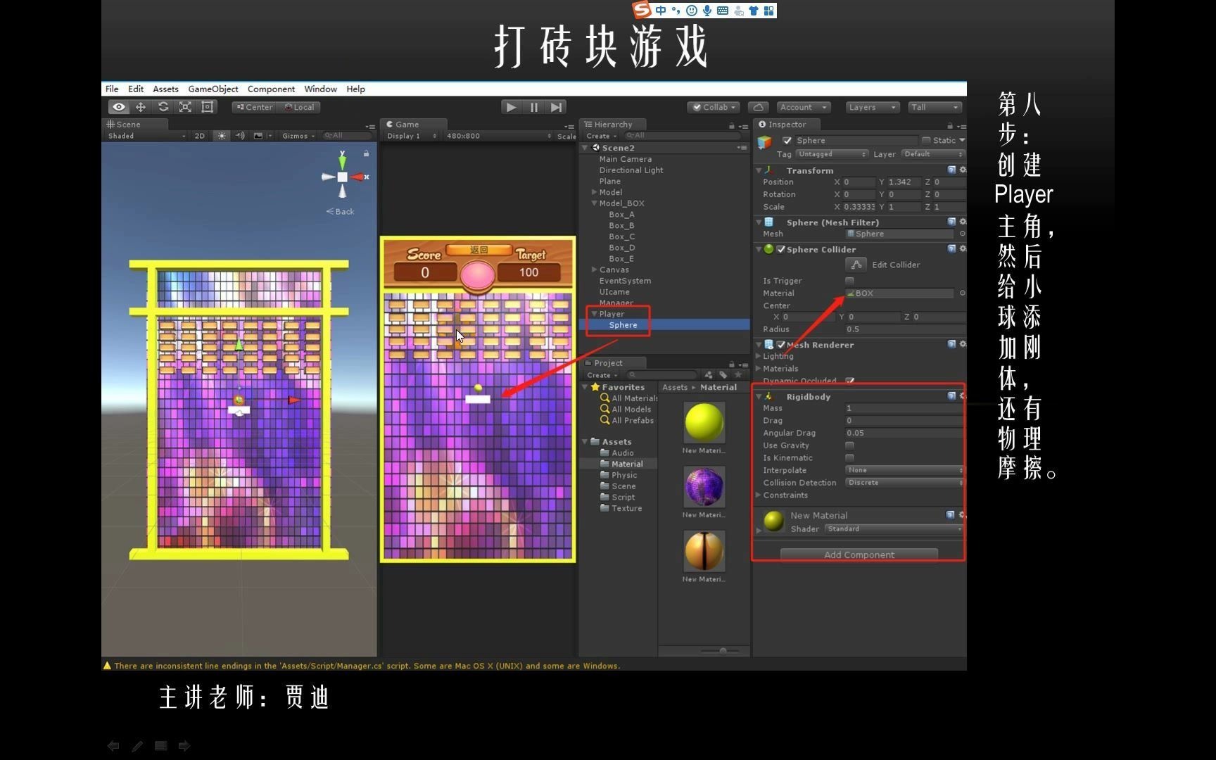Select the Rotate tool
The width and height of the screenshot is (1216, 760).
[x=163, y=107]
